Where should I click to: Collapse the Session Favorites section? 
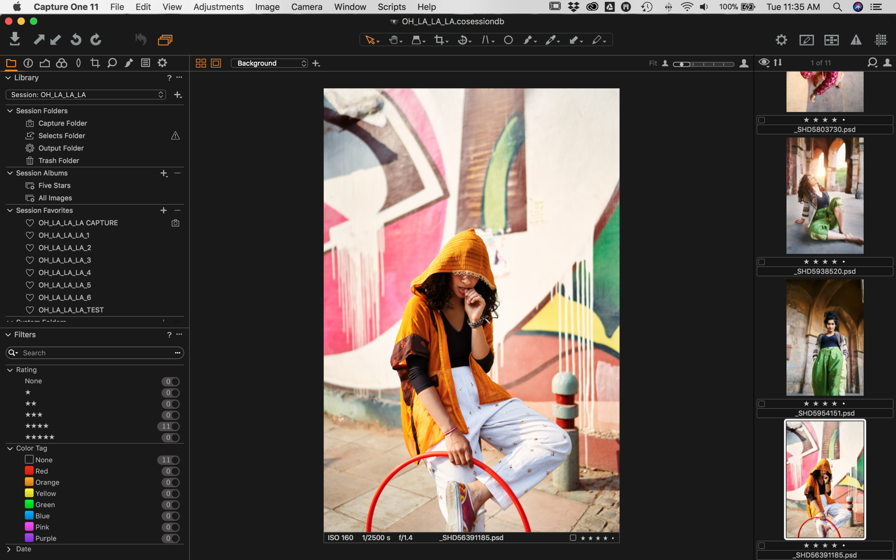pos(10,210)
